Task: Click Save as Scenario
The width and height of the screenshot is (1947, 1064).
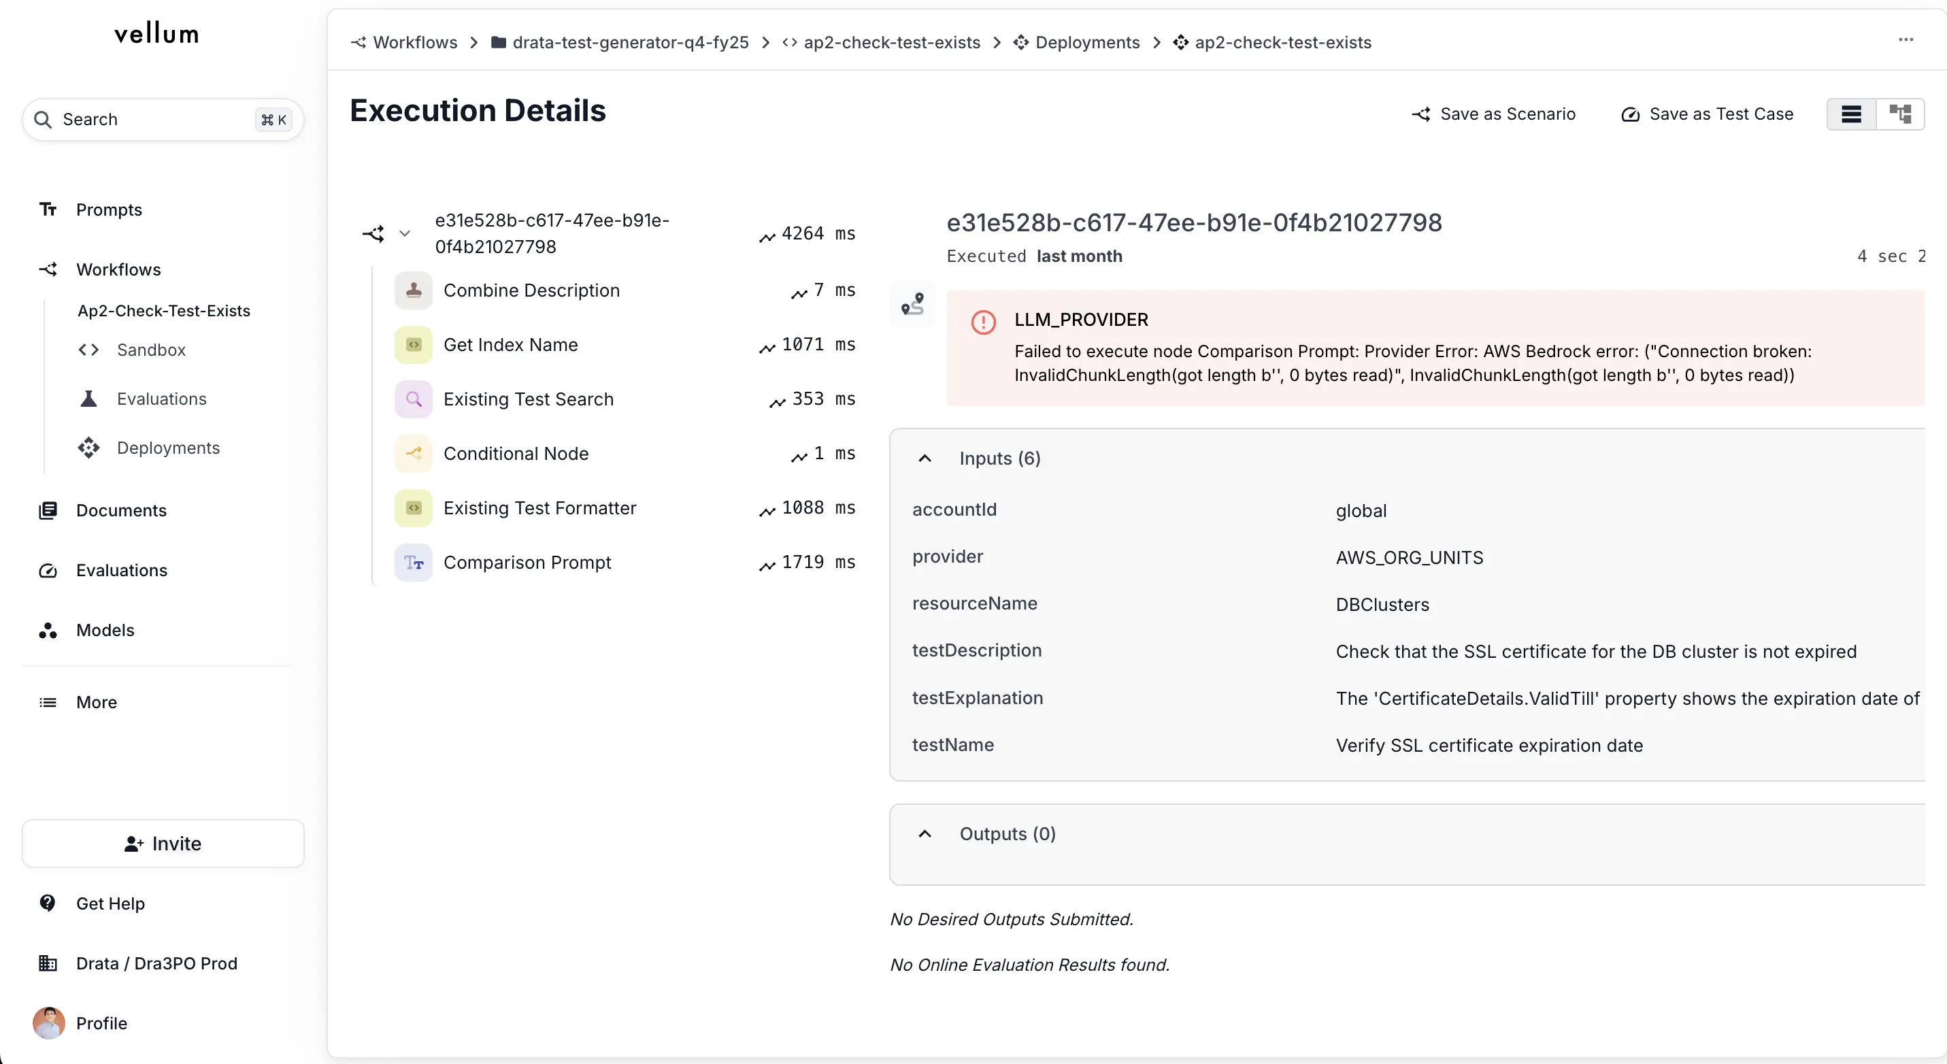Action: [1494, 114]
